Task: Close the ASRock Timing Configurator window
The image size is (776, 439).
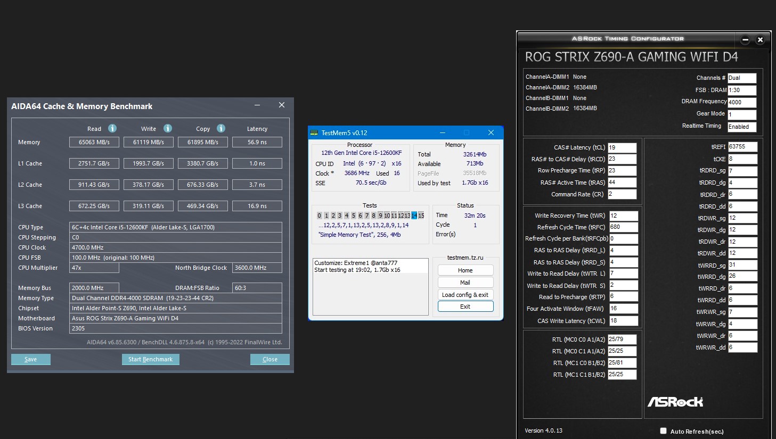Action: pyautogui.click(x=761, y=40)
